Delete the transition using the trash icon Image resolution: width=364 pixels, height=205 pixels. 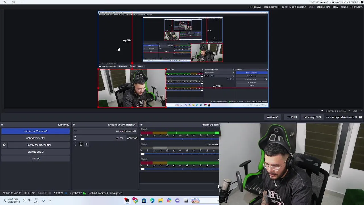pos(81,144)
